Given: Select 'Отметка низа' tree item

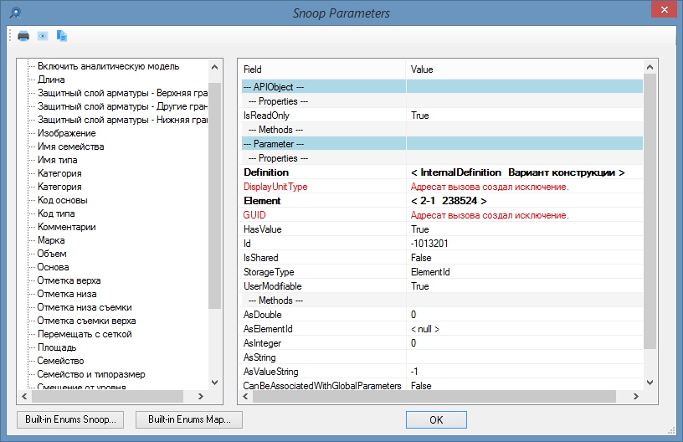Looking at the screenshot, I should point(67,295).
